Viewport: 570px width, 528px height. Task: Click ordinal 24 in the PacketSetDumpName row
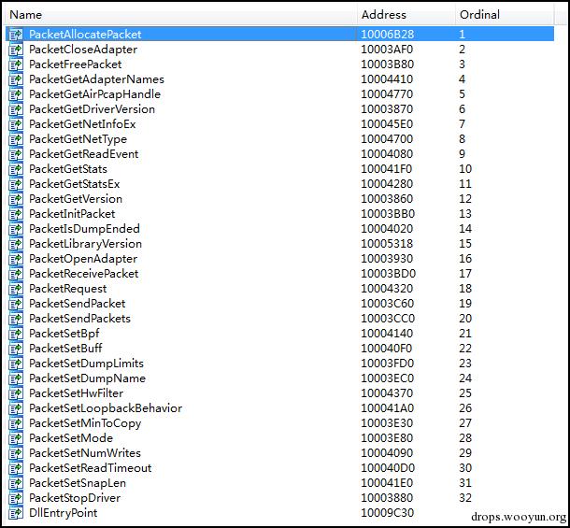click(465, 378)
